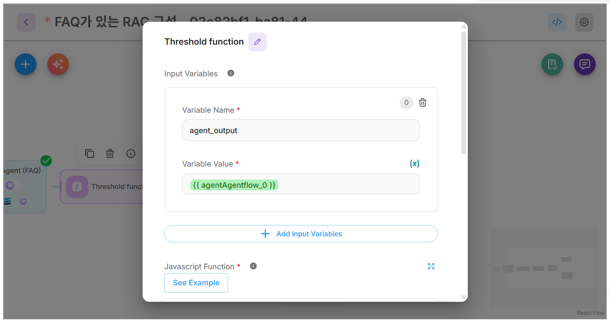Click the Javascript Function info icon

(254, 266)
